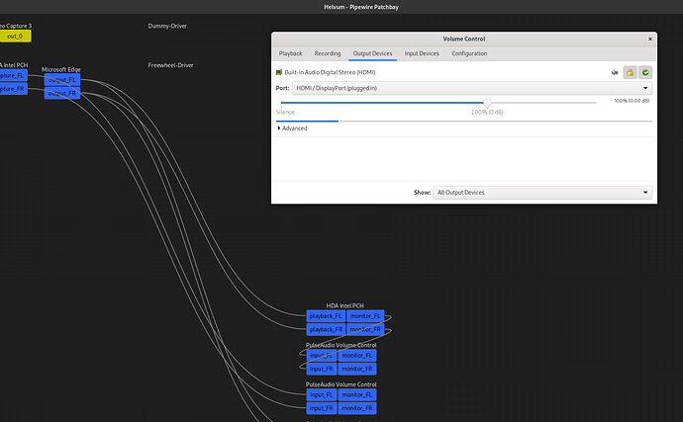Click the Built-in Audio Digital Stereo (HDMI) label
This screenshot has height=422, width=683.
(330, 72)
